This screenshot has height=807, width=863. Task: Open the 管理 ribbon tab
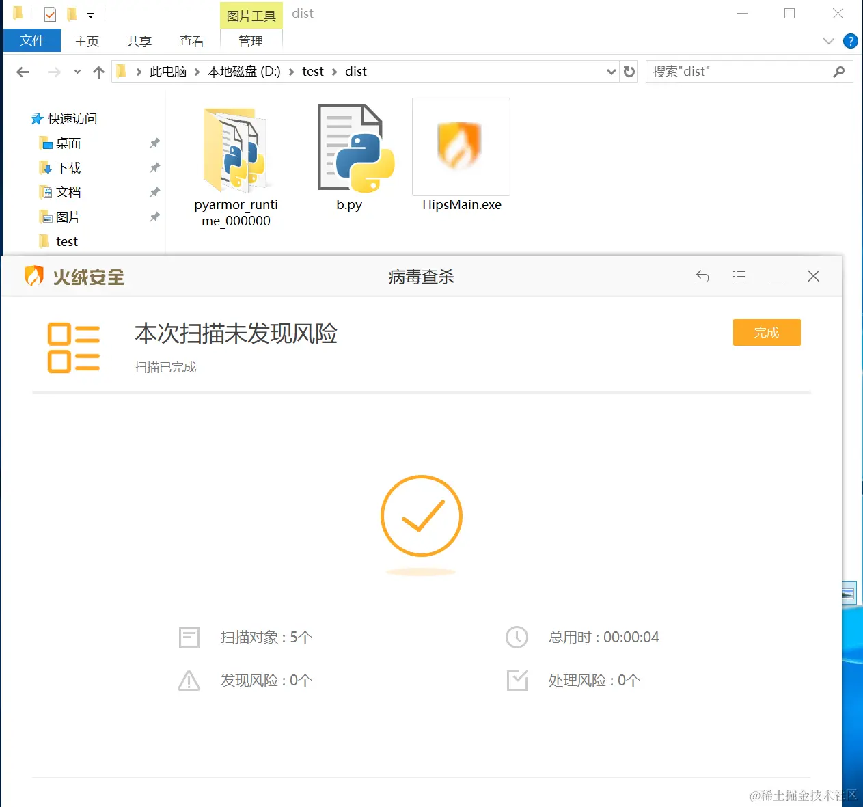[251, 42]
